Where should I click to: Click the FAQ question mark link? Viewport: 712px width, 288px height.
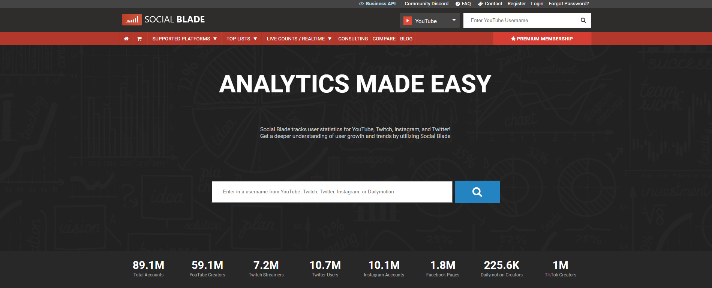click(x=463, y=4)
